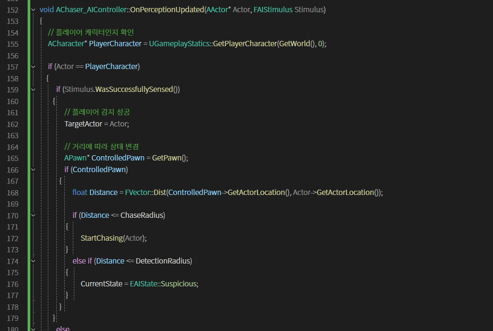Click the Korean comment on line 154
Screen dimensions: 493x331
point(91,32)
